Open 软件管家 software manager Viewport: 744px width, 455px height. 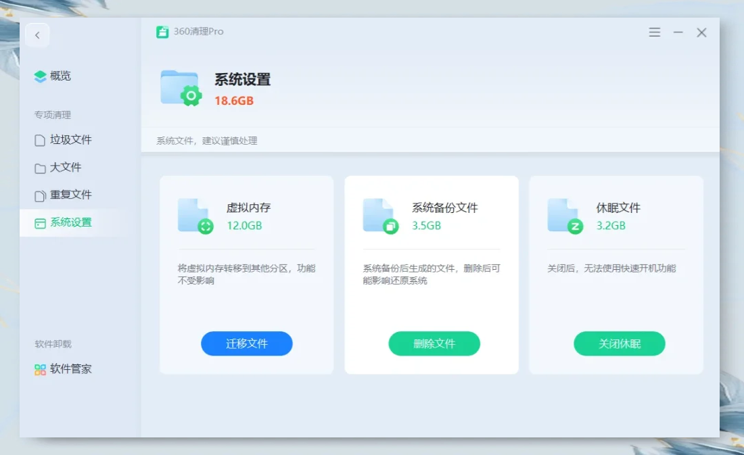point(71,369)
